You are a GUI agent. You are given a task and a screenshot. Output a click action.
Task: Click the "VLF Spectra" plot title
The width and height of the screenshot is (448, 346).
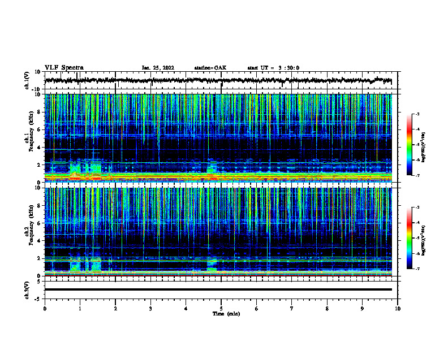click(64, 68)
